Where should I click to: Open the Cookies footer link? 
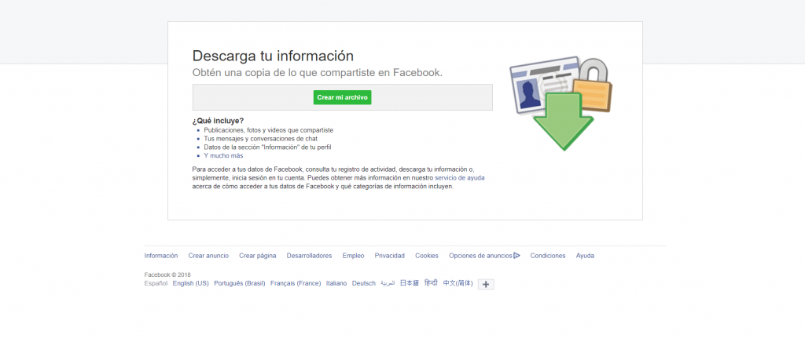click(427, 256)
